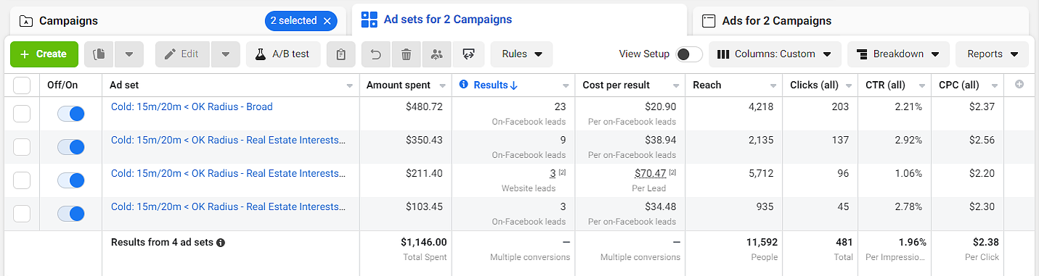
Task: Switch to the Campaigns tab
Action: coord(69,21)
